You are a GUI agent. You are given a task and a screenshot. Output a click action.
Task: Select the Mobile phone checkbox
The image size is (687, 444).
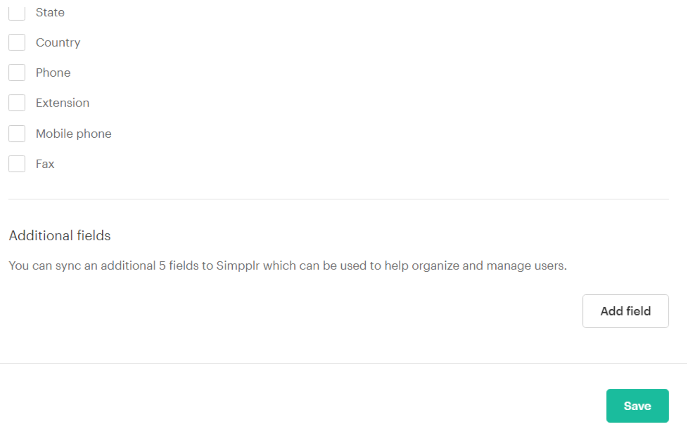pos(17,133)
